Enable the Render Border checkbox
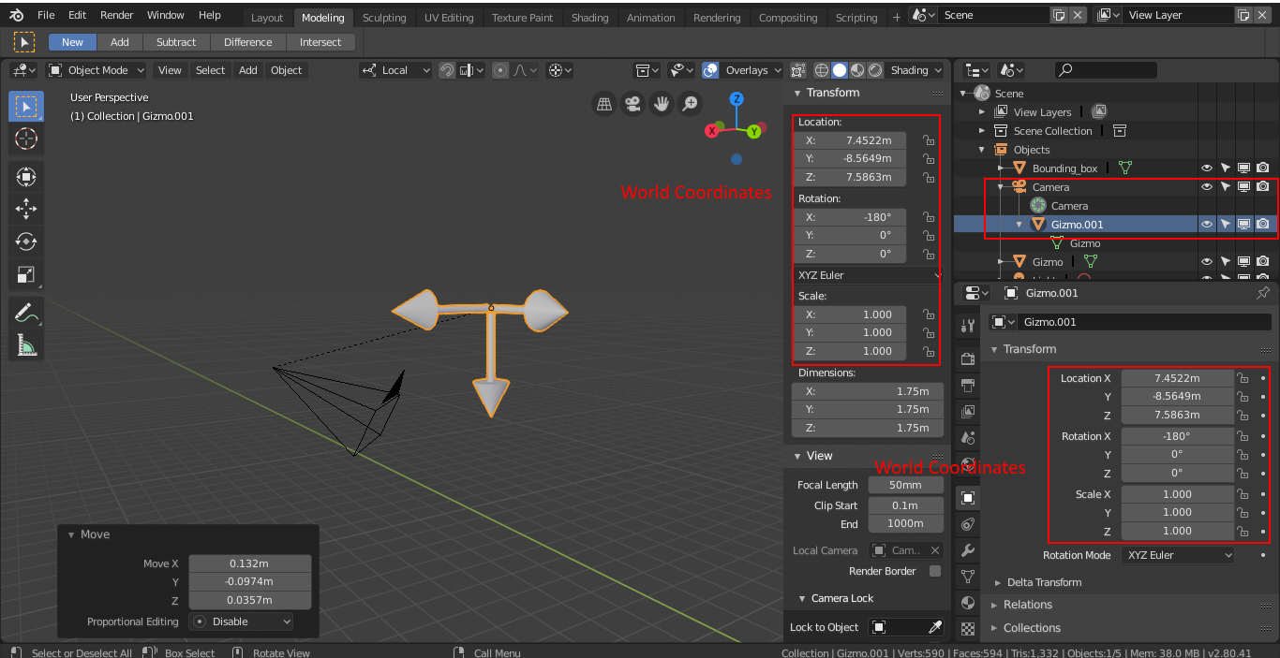The height and width of the screenshot is (658, 1280). click(934, 571)
